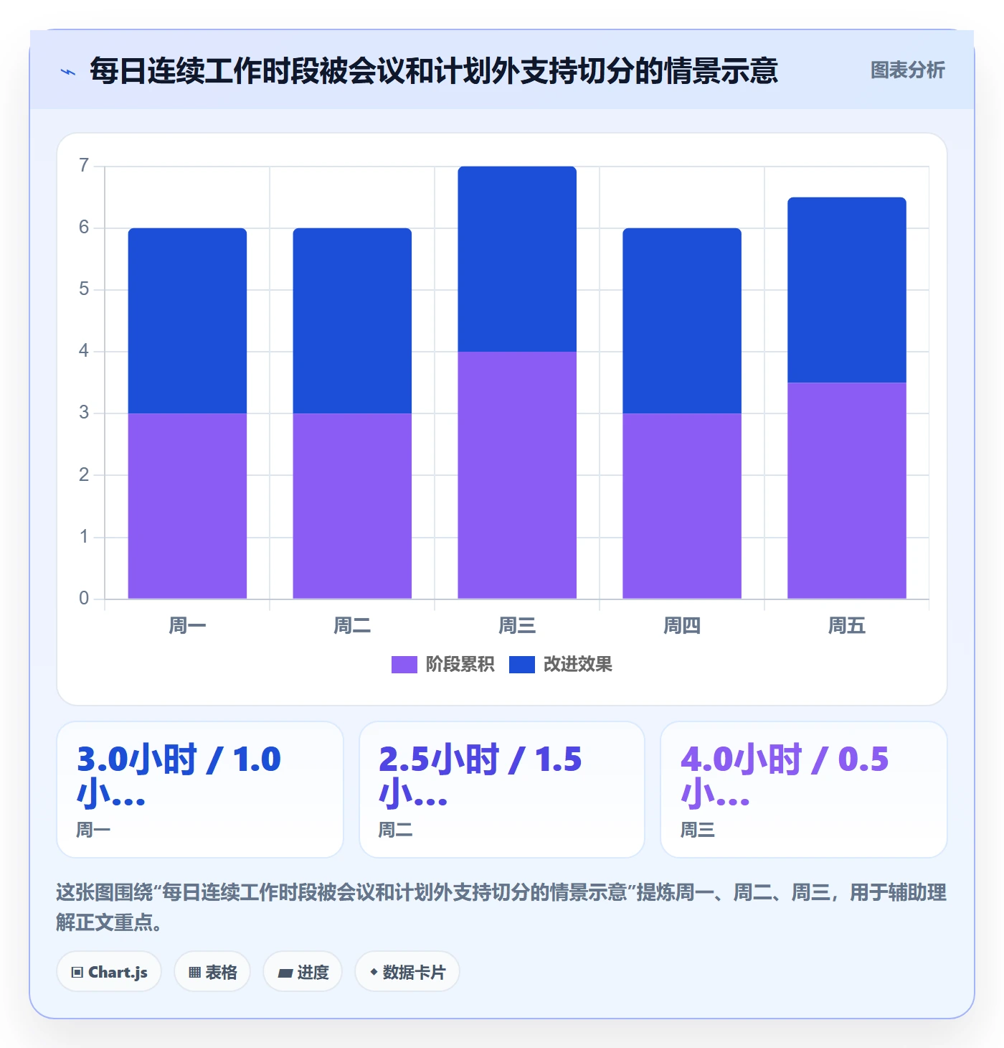Select the purple 阶段累积 bar segment for 周三
Viewport: 1004px width, 1048px height.
(x=517, y=475)
